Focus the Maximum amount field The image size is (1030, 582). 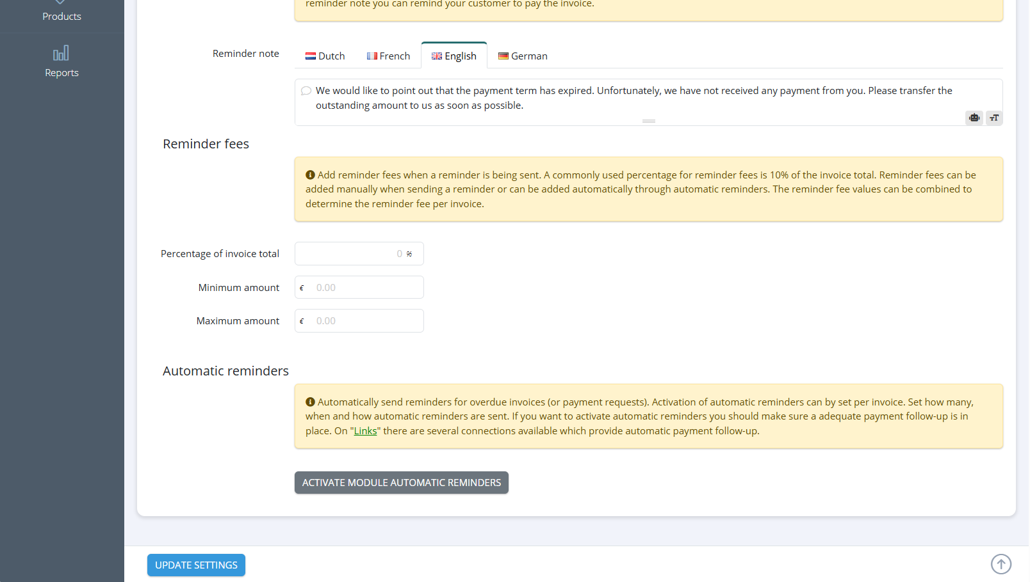click(x=359, y=320)
